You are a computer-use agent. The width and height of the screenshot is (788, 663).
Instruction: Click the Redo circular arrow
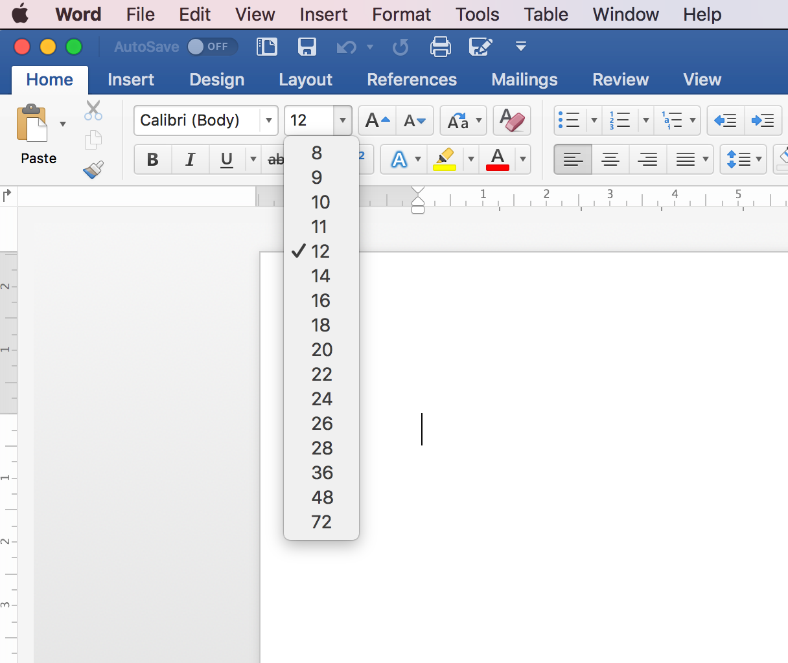pyautogui.click(x=400, y=47)
